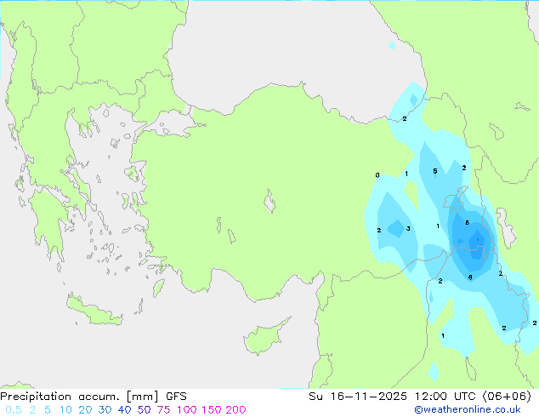The width and height of the screenshot is (539, 417).
Task: Click the (06+06) forecast offset text
Action: click(507, 397)
